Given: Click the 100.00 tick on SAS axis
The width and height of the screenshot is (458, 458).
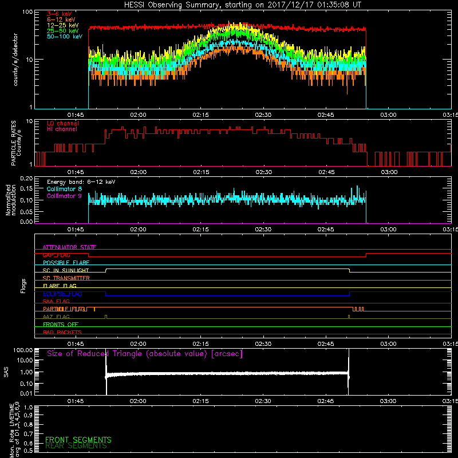Looking at the screenshot, I should [23, 350].
